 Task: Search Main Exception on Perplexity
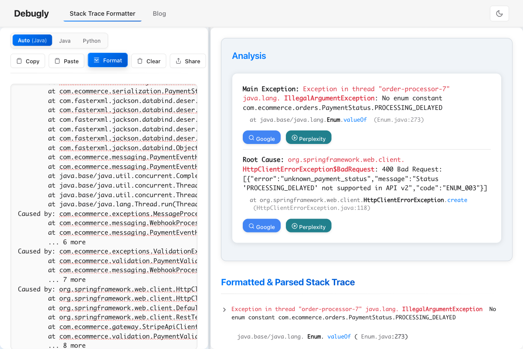pos(309,137)
